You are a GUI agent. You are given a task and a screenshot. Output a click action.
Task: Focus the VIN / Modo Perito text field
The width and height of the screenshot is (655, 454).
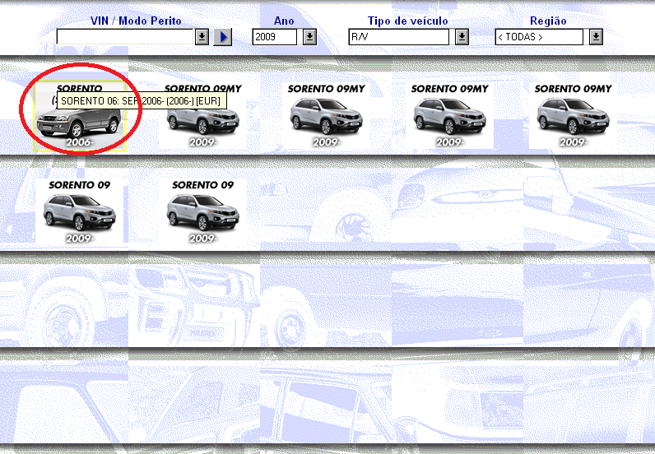(125, 37)
